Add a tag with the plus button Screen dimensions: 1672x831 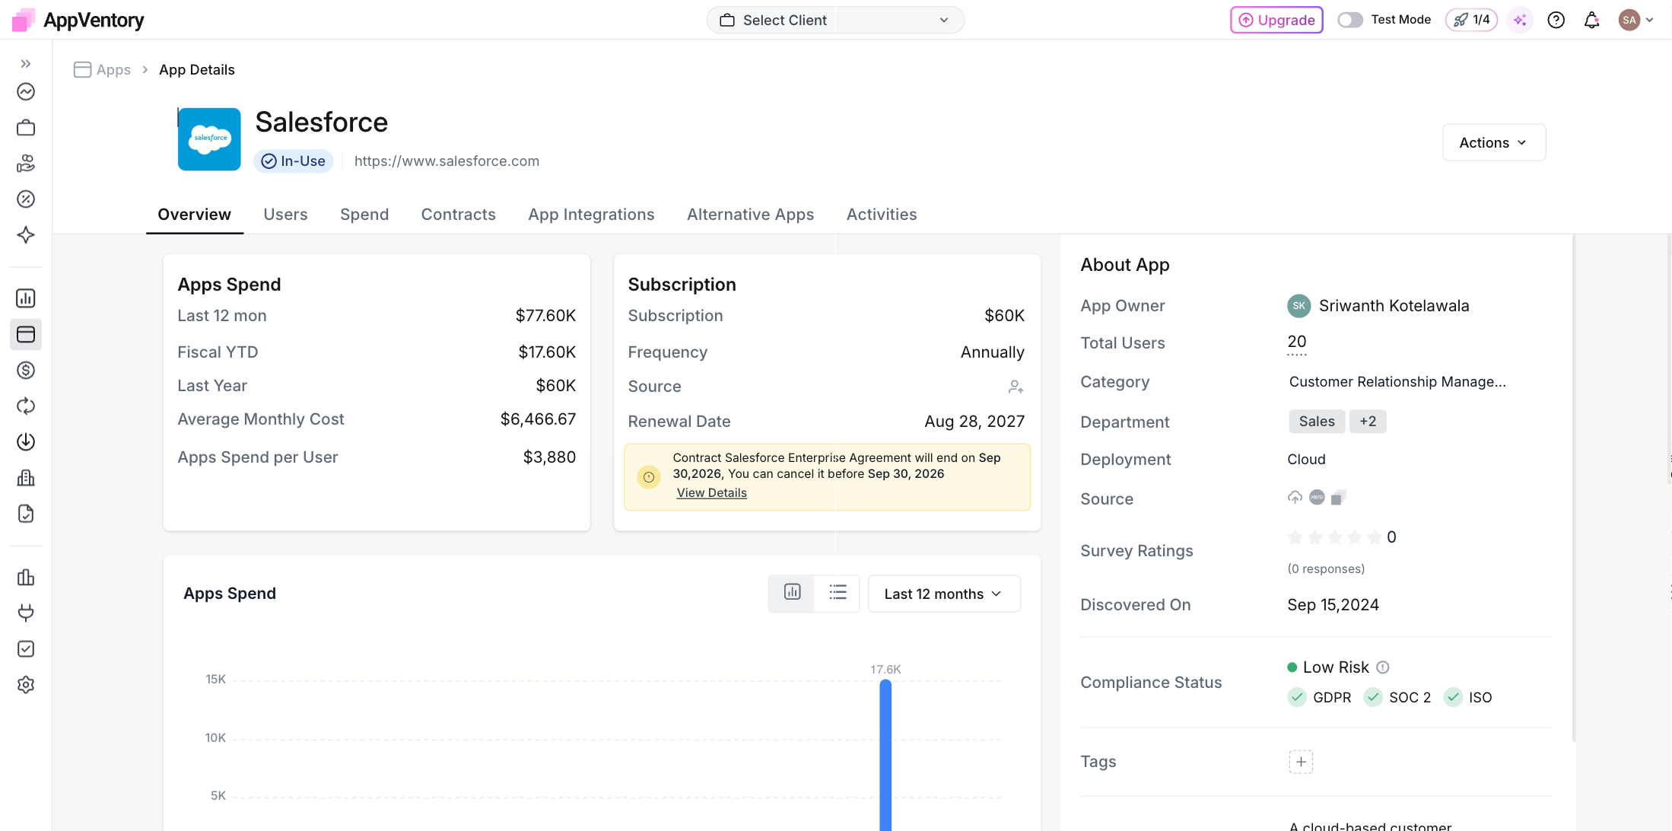tap(1301, 762)
